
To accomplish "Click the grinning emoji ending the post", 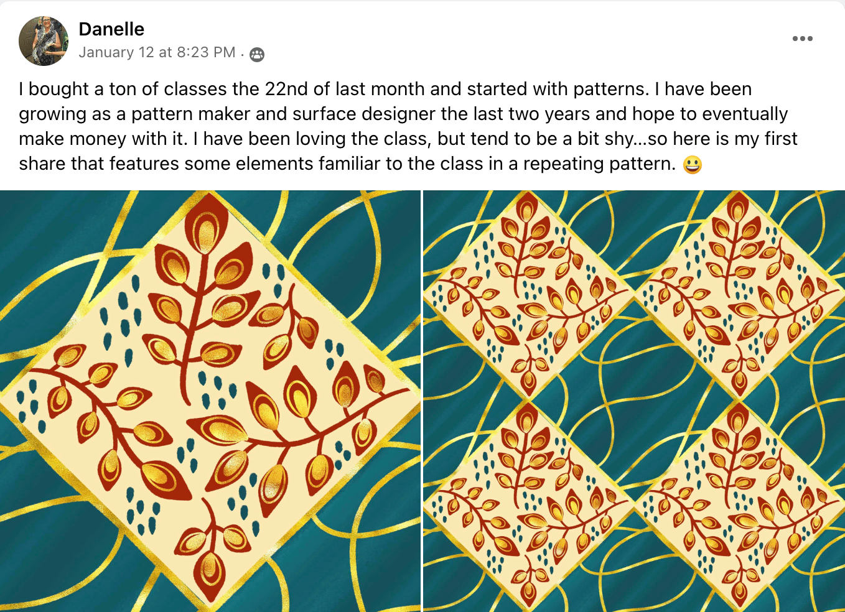I will [x=692, y=165].
